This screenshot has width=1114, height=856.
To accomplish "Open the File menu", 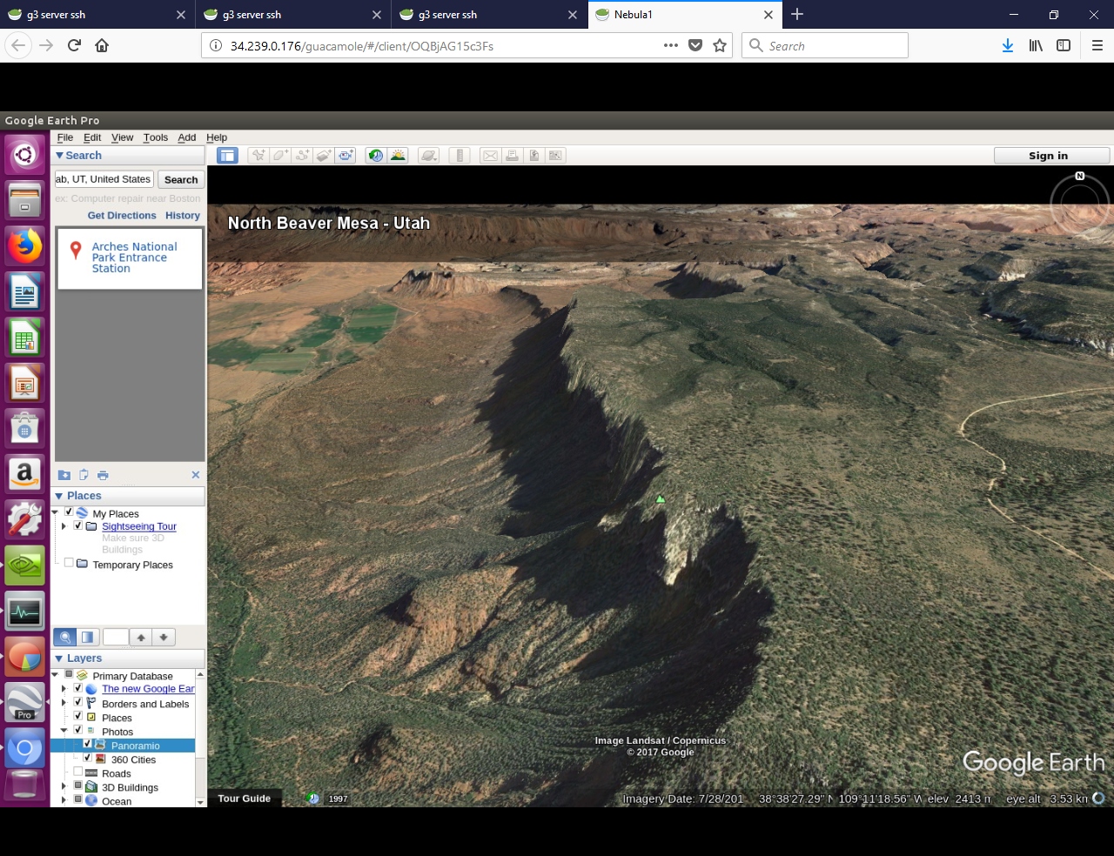I will tap(65, 137).
